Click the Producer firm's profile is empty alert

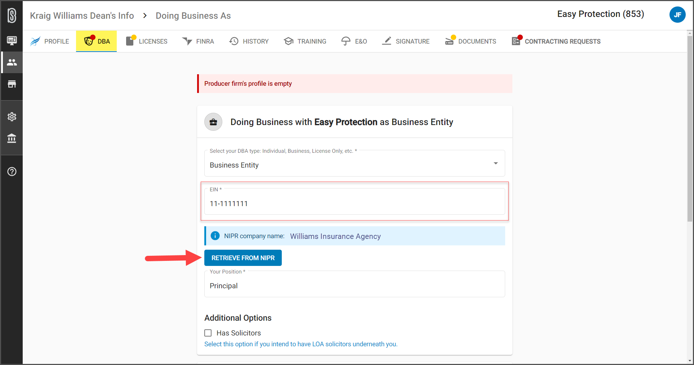355,84
